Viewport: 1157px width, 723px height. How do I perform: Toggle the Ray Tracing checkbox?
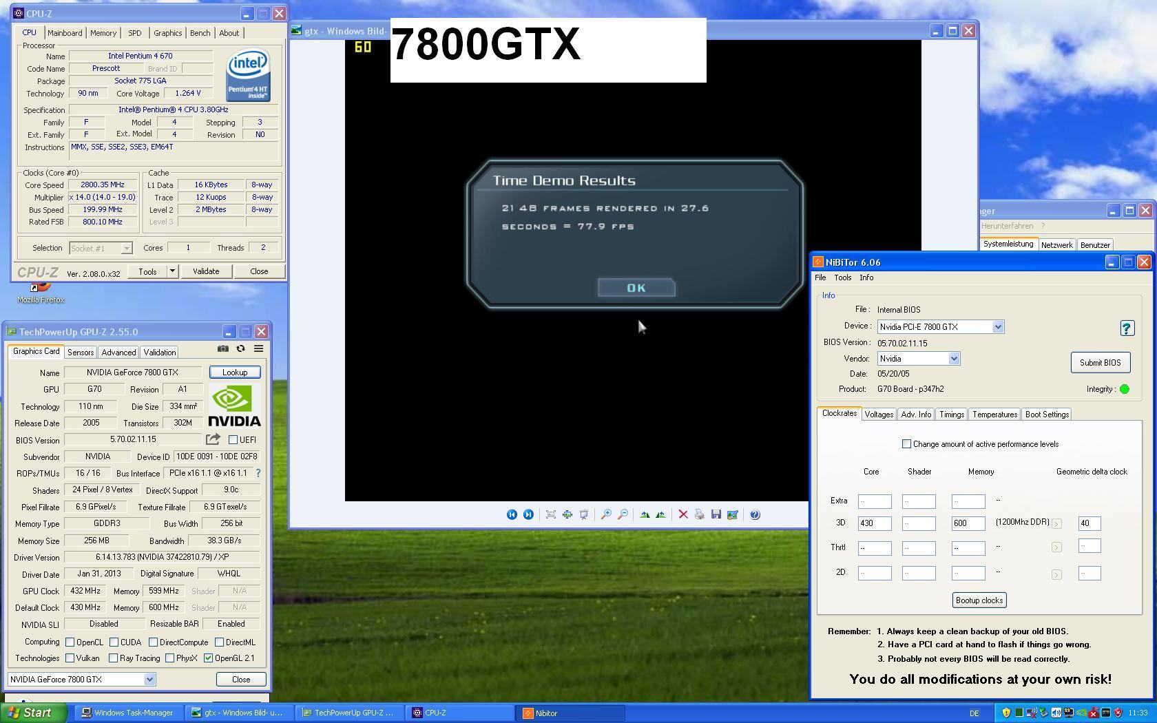(113, 658)
